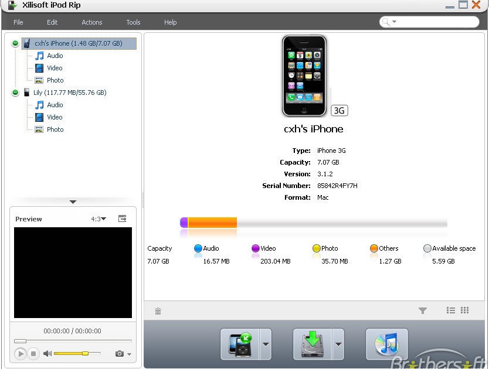Click the 5.59 GB available space value
The image size is (489, 369).
click(x=443, y=261)
